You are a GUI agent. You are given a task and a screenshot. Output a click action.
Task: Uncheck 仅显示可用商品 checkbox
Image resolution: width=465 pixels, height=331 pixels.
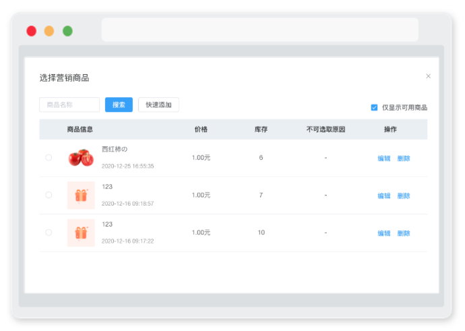[x=374, y=107]
